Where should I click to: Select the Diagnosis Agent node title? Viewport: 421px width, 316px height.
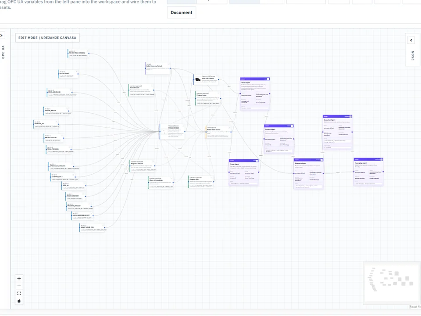pyautogui.click(x=300, y=163)
